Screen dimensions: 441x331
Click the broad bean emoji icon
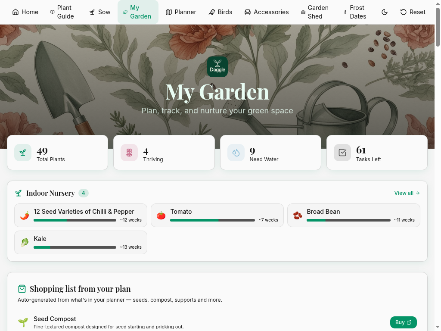point(298,215)
